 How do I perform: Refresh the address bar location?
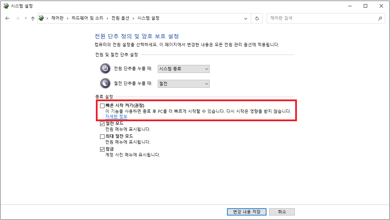coord(257,18)
